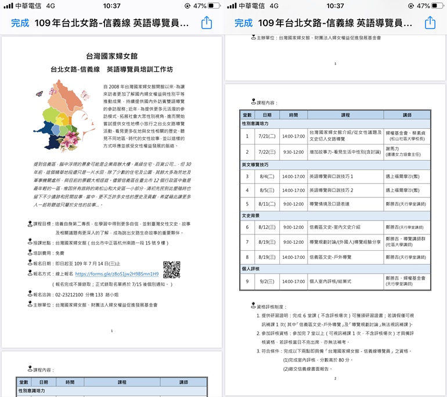Select the course cell 信義區文史-室內文史介紹

345,227
